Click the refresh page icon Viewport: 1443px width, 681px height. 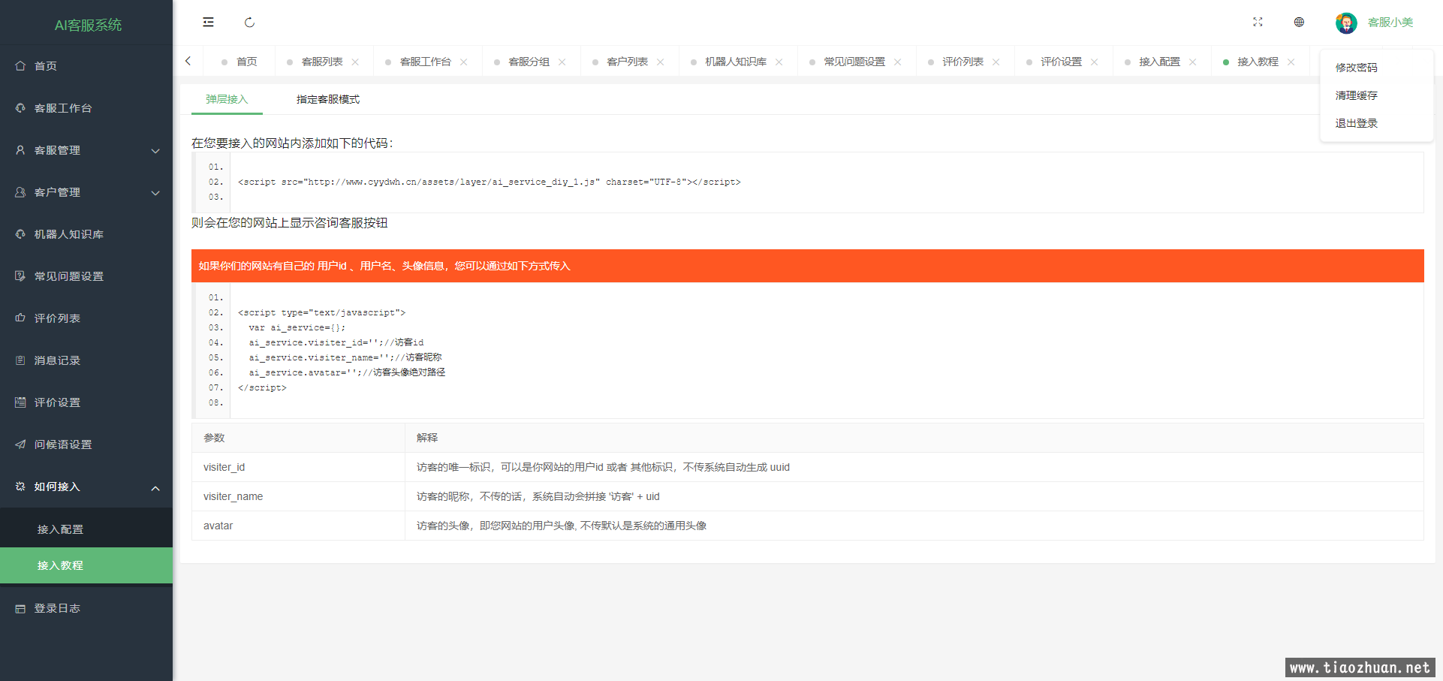(x=250, y=23)
